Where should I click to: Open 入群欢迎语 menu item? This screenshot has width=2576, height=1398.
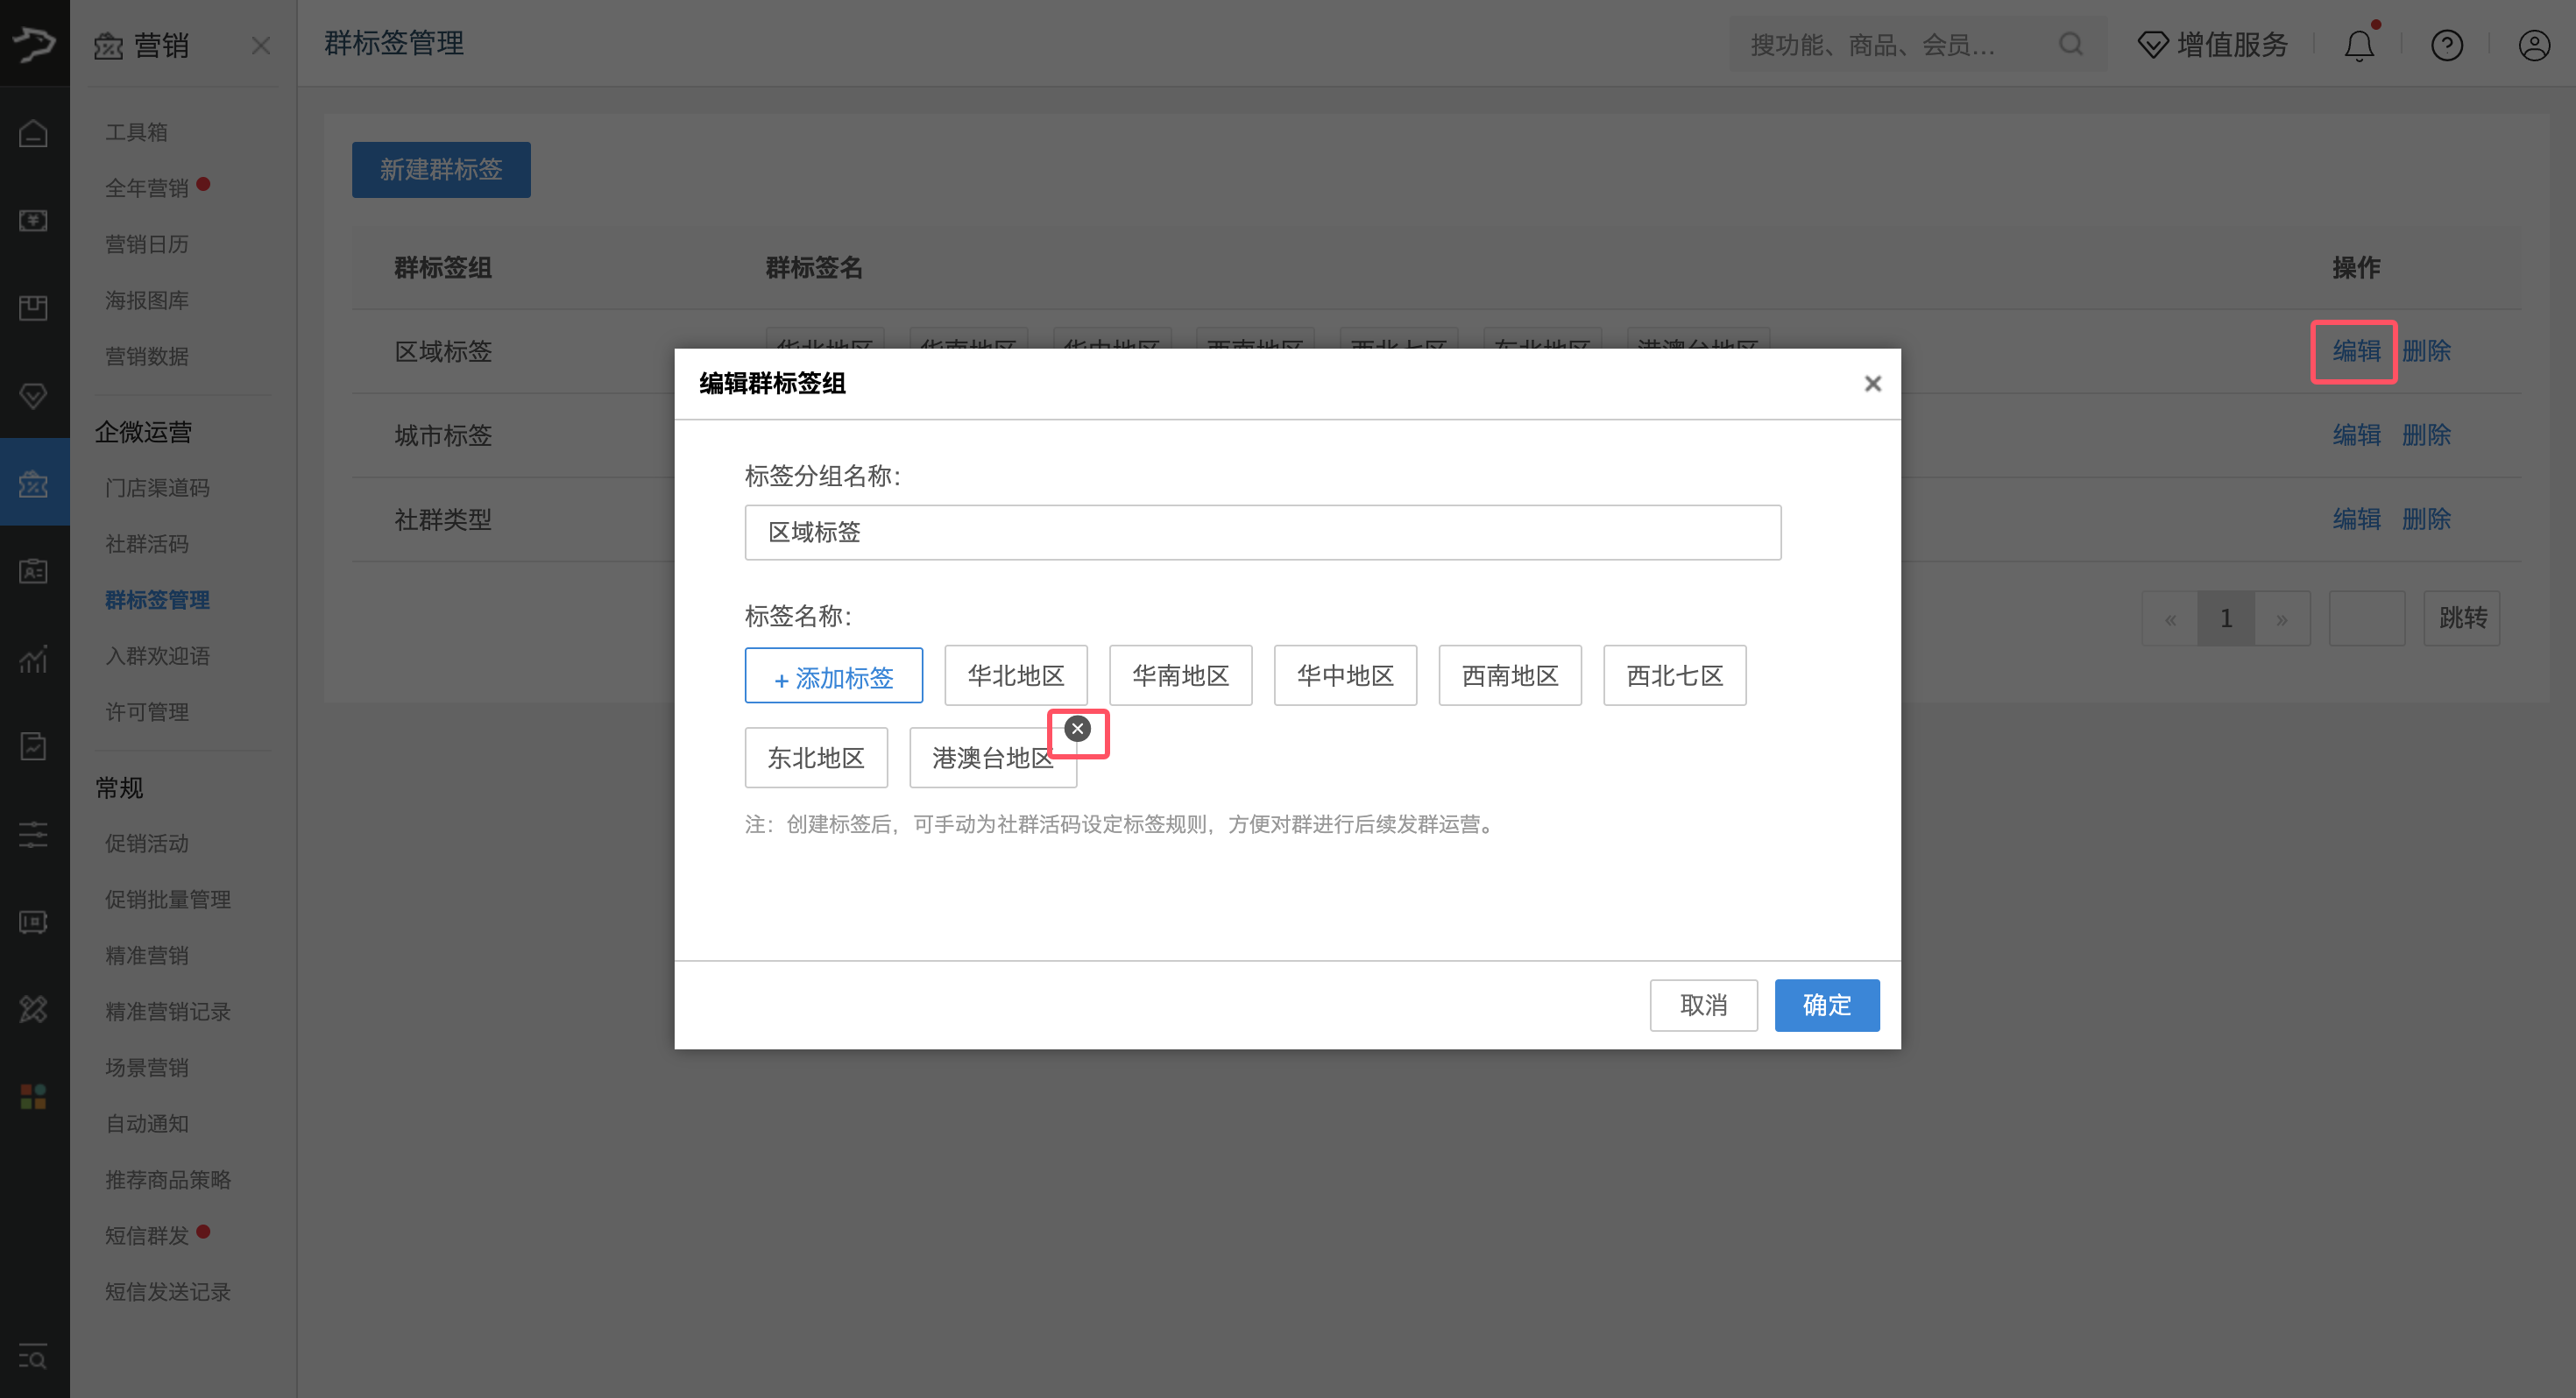click(x=158, y=656)
